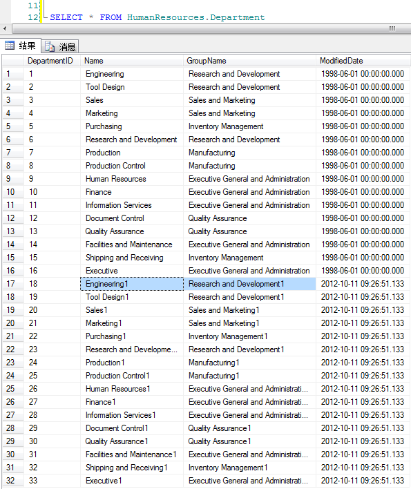Select the 'Research and Development1' group cell in row 17

pyautogui.click(x=249, y=284)
